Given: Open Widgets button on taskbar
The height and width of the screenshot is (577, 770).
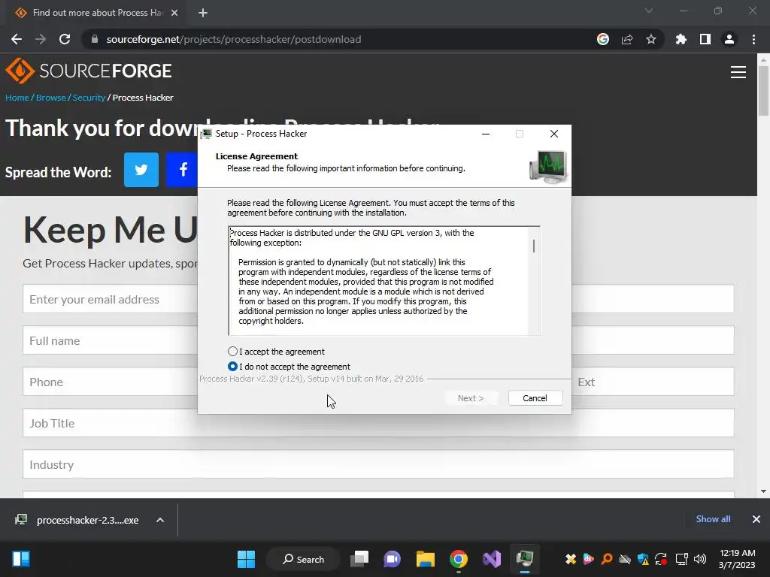Looking at the screenshot, I should point(21,559).
